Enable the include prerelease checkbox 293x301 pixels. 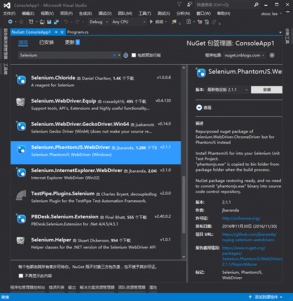point(134,55)
